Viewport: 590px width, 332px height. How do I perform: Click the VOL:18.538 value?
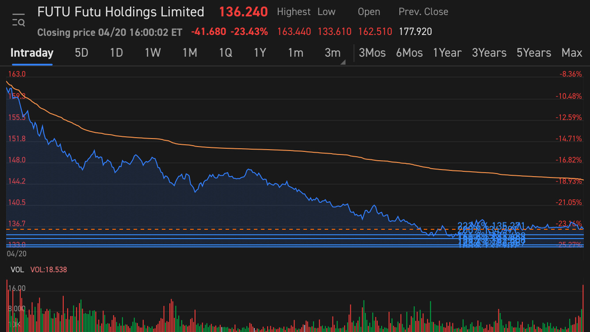click(49, 270)
